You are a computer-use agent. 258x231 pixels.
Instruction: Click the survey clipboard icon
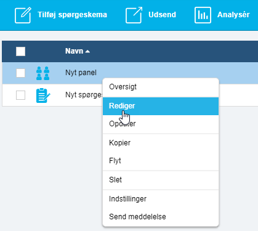43,95
